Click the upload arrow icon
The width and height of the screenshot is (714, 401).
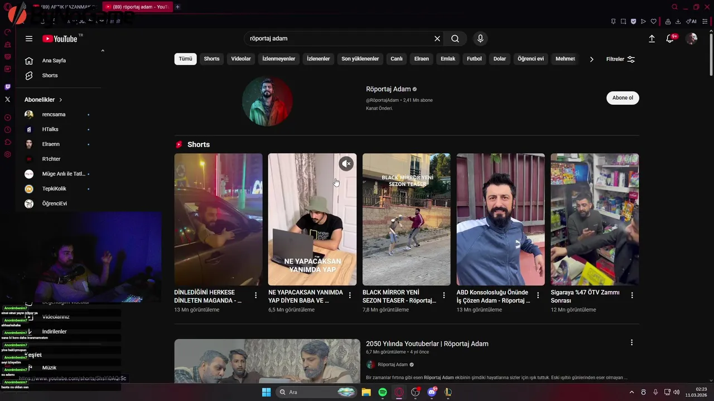coord(652,38)
